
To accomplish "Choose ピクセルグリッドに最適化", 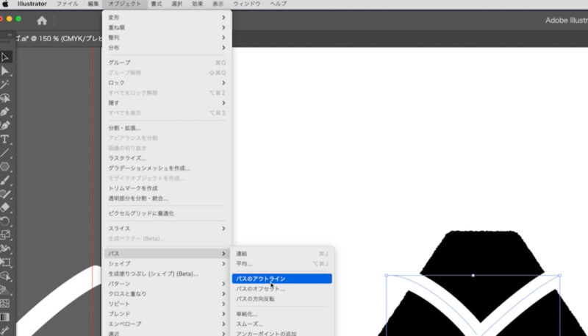I will coord(167,213).
